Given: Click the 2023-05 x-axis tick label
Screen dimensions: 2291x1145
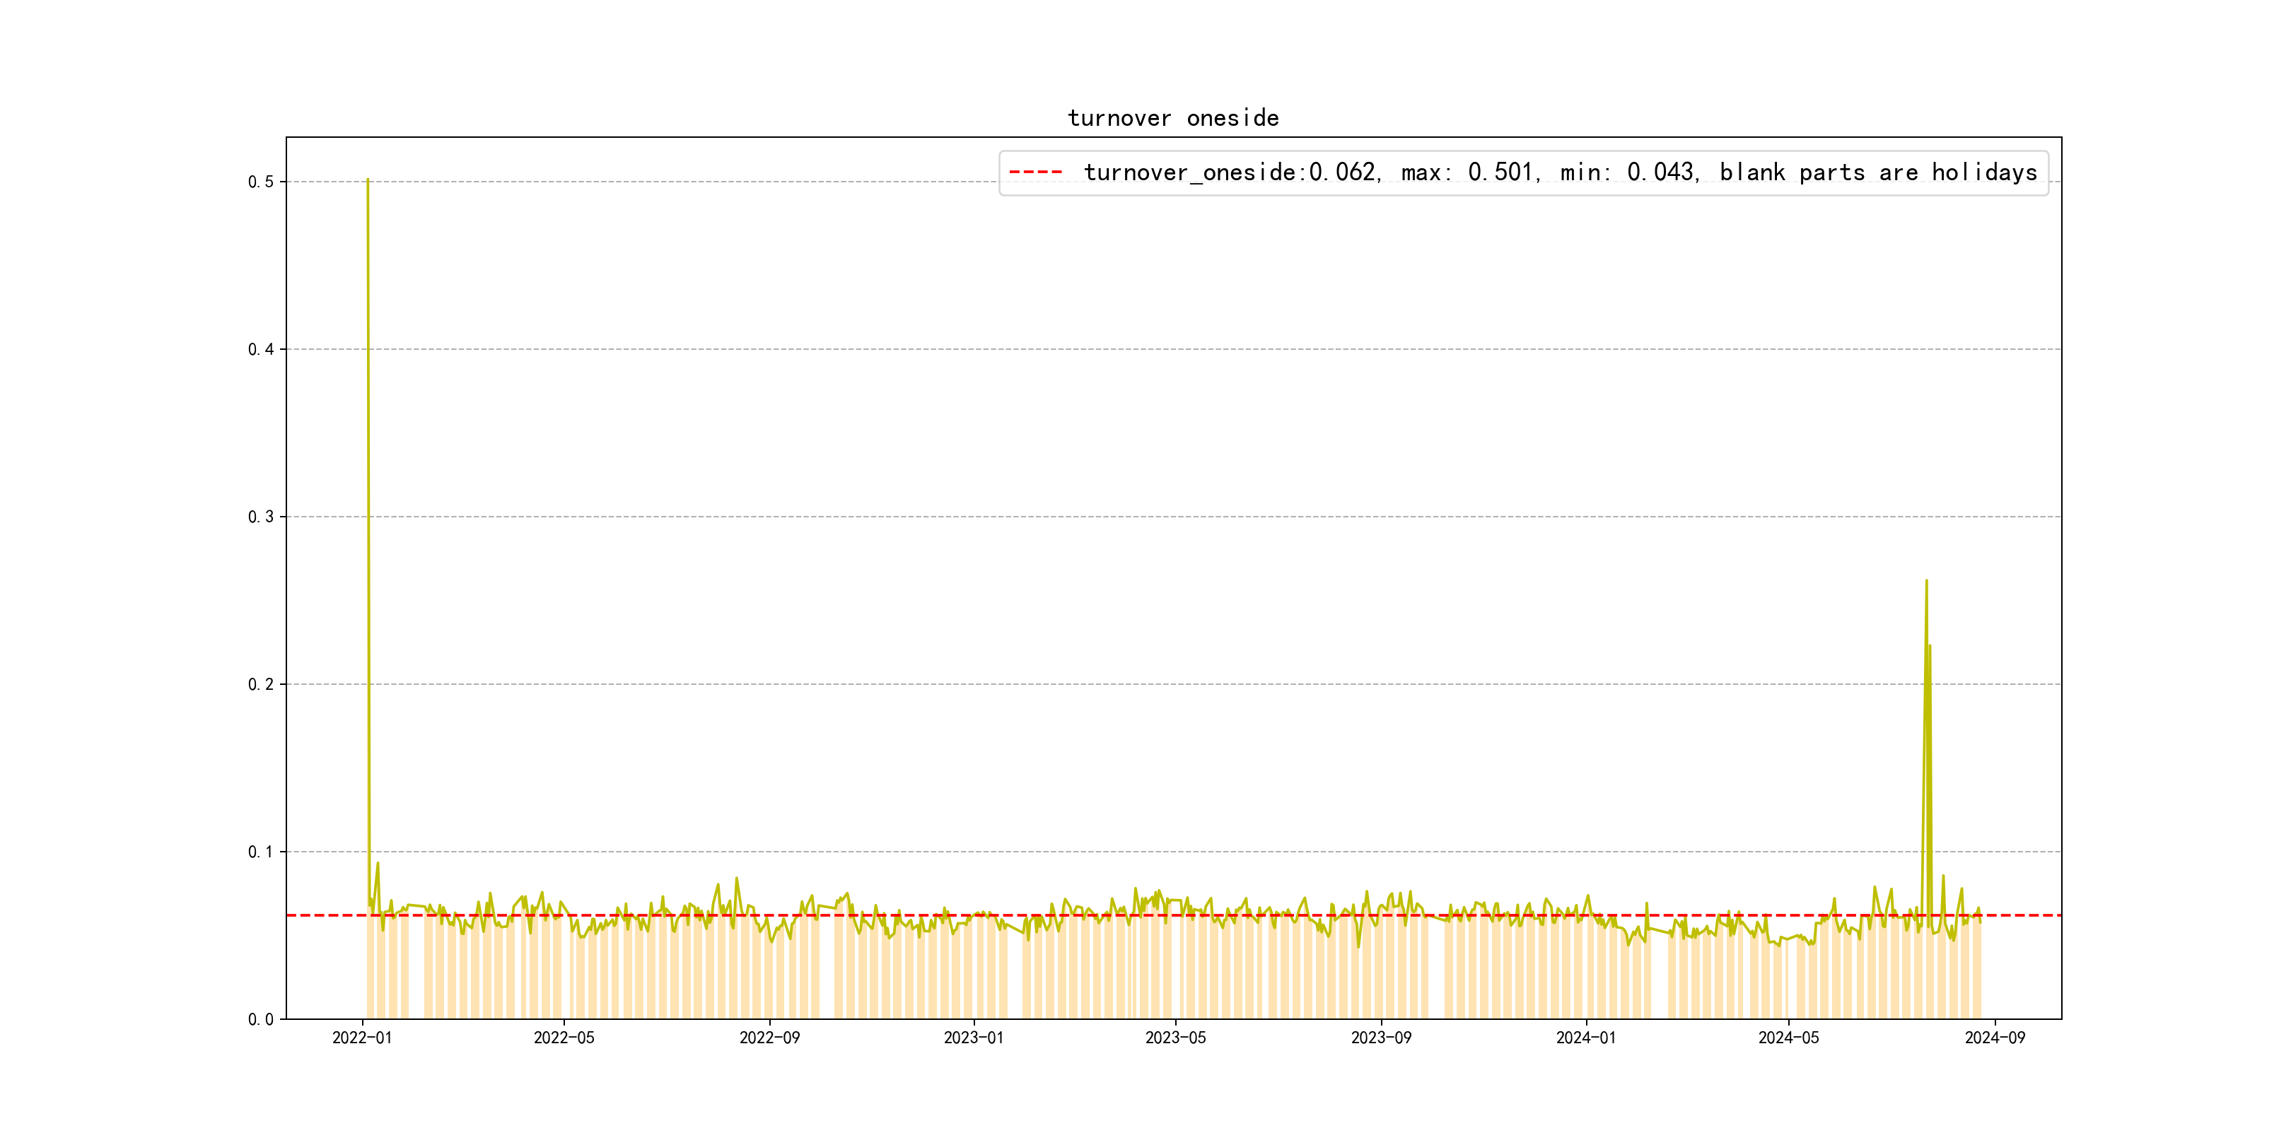Looking at the screenshot, I should pyautogui.click(x=1176, y=1038).
